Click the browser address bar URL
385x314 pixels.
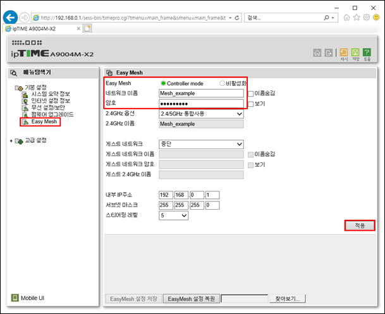pyautogui.click(x=133, y=18)
